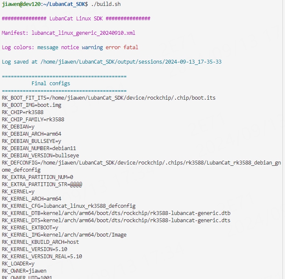
Task: Click the RK_DEBIAN_ARCH=arm64 line
Action: [x=32, y=134]
